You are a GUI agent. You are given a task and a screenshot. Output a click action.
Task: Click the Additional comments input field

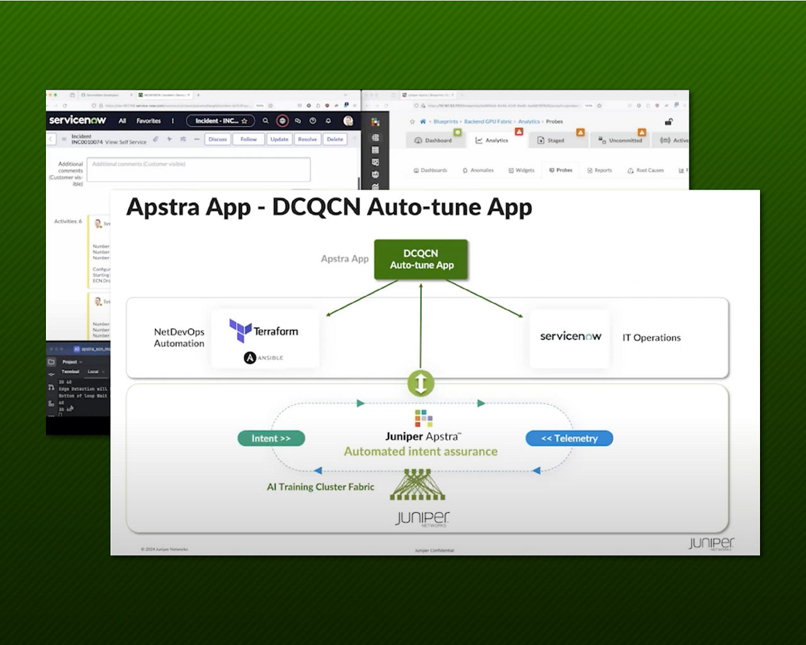pos(198,170)
